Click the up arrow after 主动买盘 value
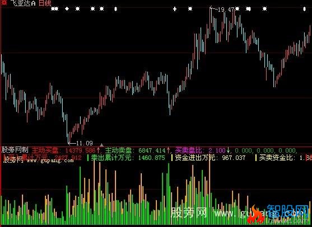This screenshot has height=227, width=312. (98, 150)
